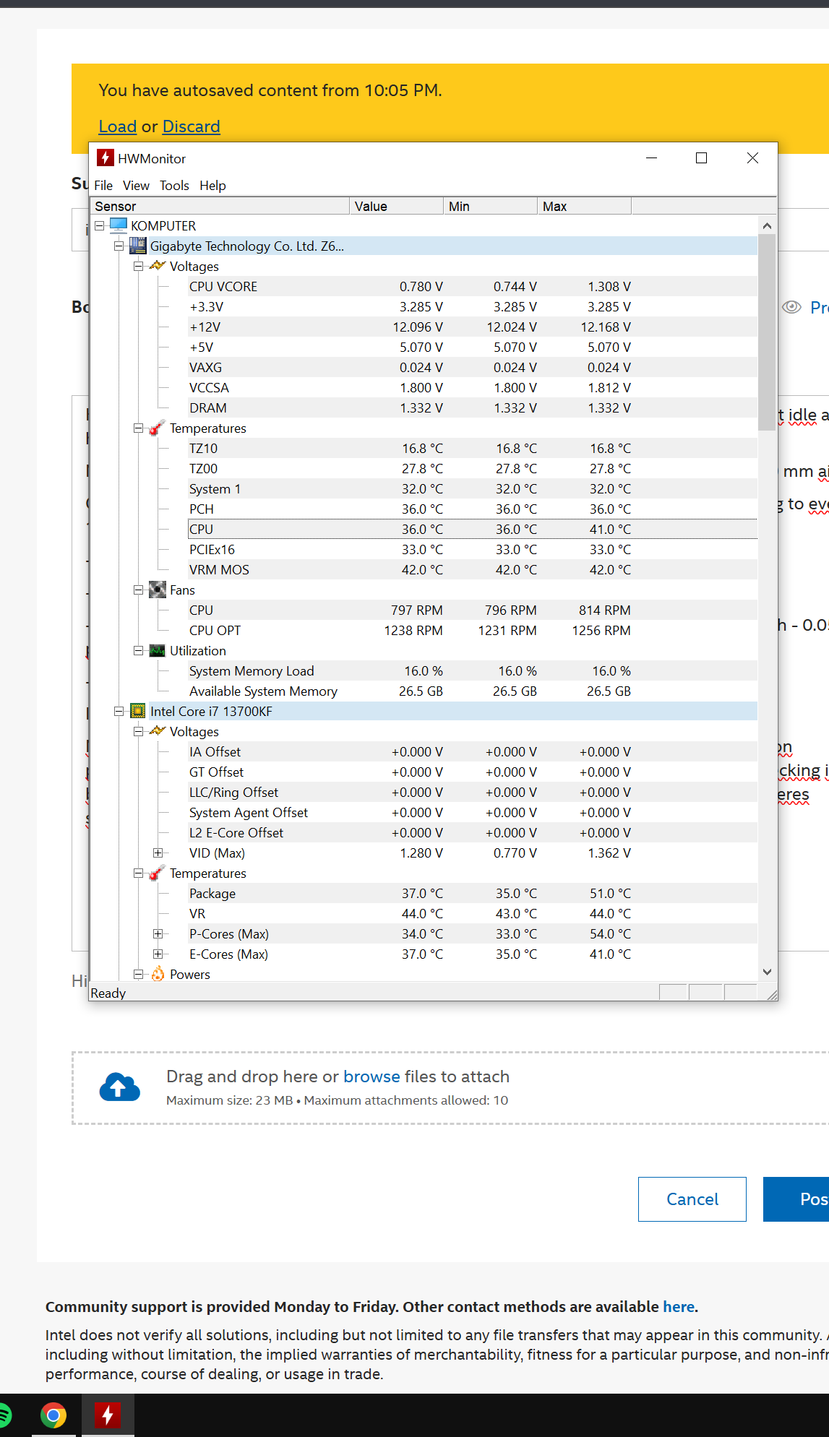Click the HWMonitor taskbar icon
This screenshot has height=1437, width=829.
(108, 1415)
